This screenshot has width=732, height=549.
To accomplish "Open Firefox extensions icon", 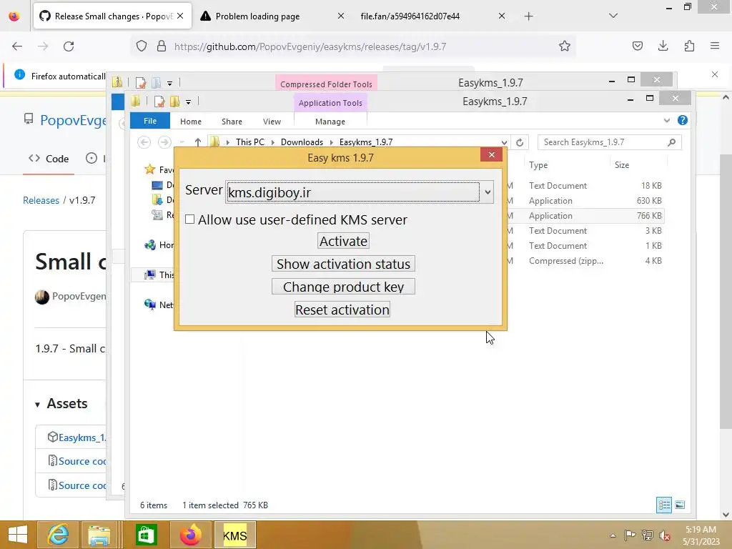I will (689, 46).
